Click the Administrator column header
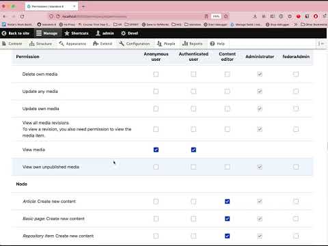The width and height of the screenshot is (328, 246). pos(260,57)
